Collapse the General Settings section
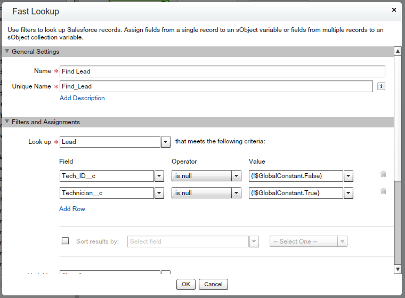The height and width of the screenshot is (298, 405). pos(7,52)
